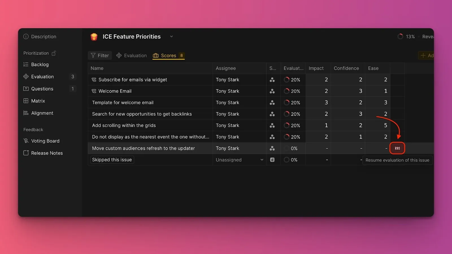452x254 pixels.
Task: Click the overall 13% progress circle
Action: (x=400, y=37)
